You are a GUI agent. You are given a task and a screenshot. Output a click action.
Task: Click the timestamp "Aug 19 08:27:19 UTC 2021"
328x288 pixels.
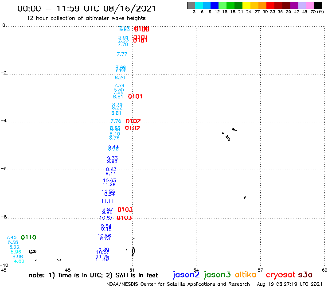290,284
